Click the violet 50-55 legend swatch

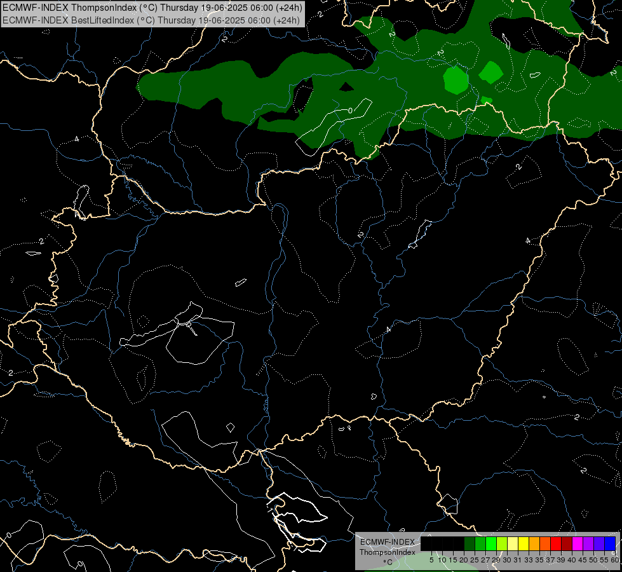click(x=599, y=544)
